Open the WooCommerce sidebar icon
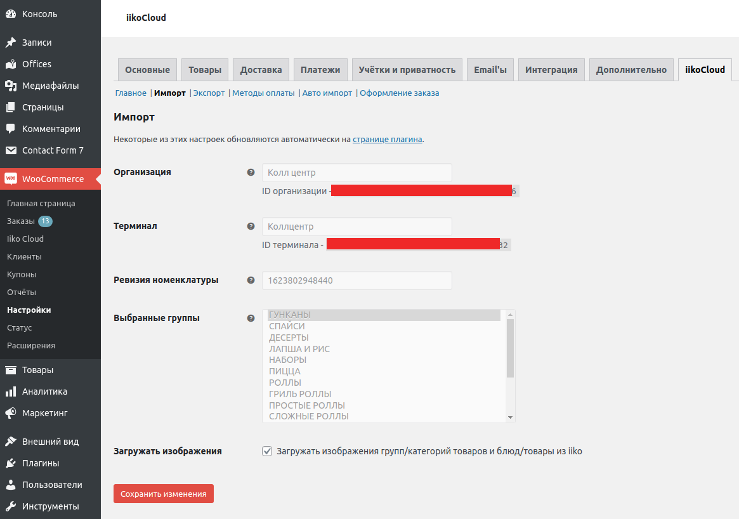Image resolution: width=739 pixels, height=519 pixels. coord(10,179)
